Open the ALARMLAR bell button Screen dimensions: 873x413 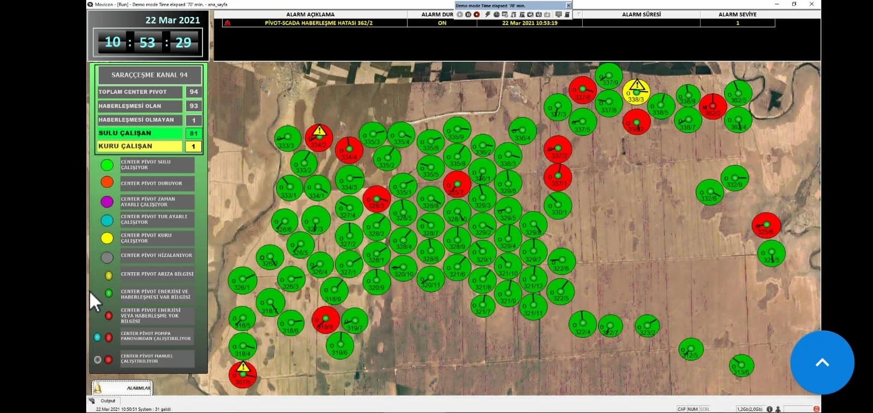point(122,388)
